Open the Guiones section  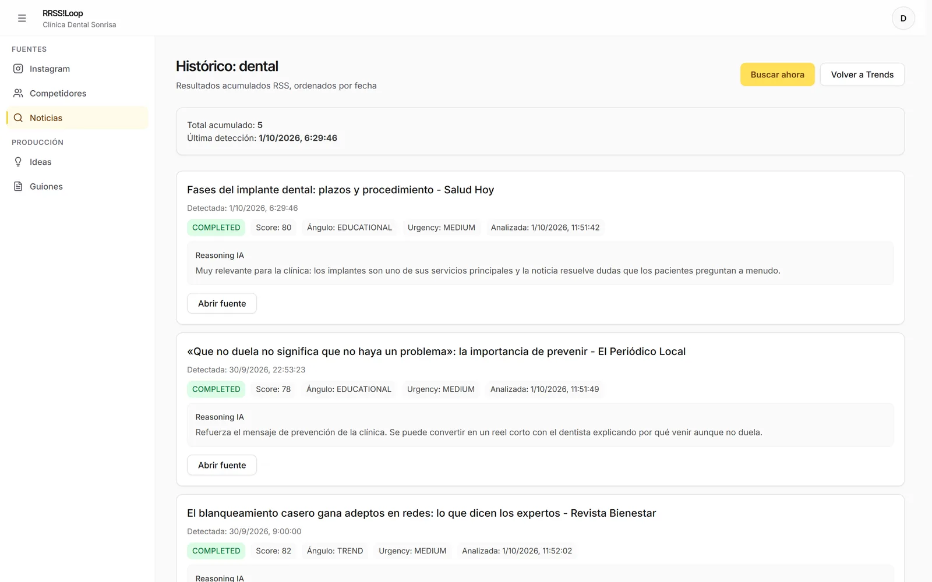click(x=77, y=186)
